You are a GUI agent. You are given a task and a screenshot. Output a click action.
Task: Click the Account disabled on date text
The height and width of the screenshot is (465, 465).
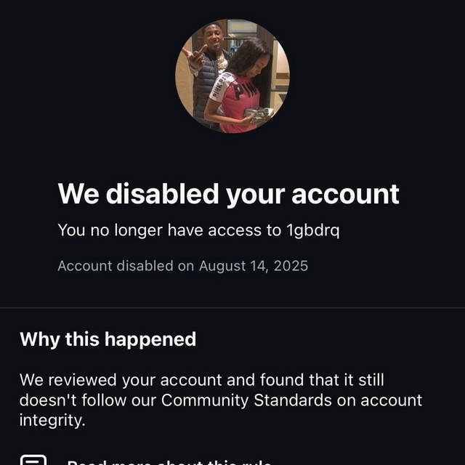182,266
